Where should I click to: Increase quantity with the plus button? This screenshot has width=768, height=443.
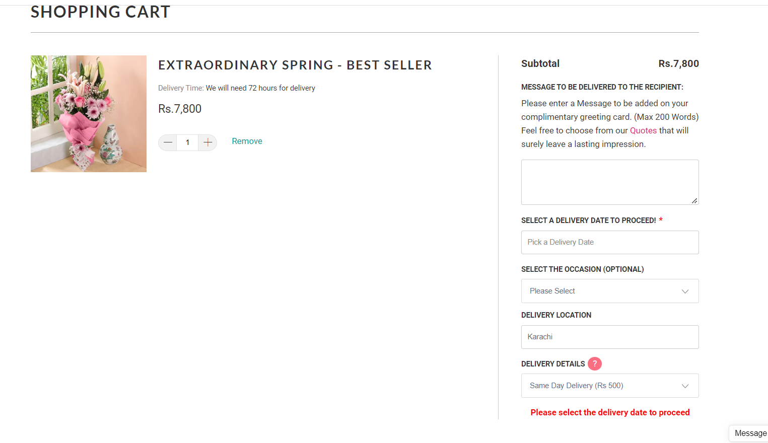[x=207, y=142]
